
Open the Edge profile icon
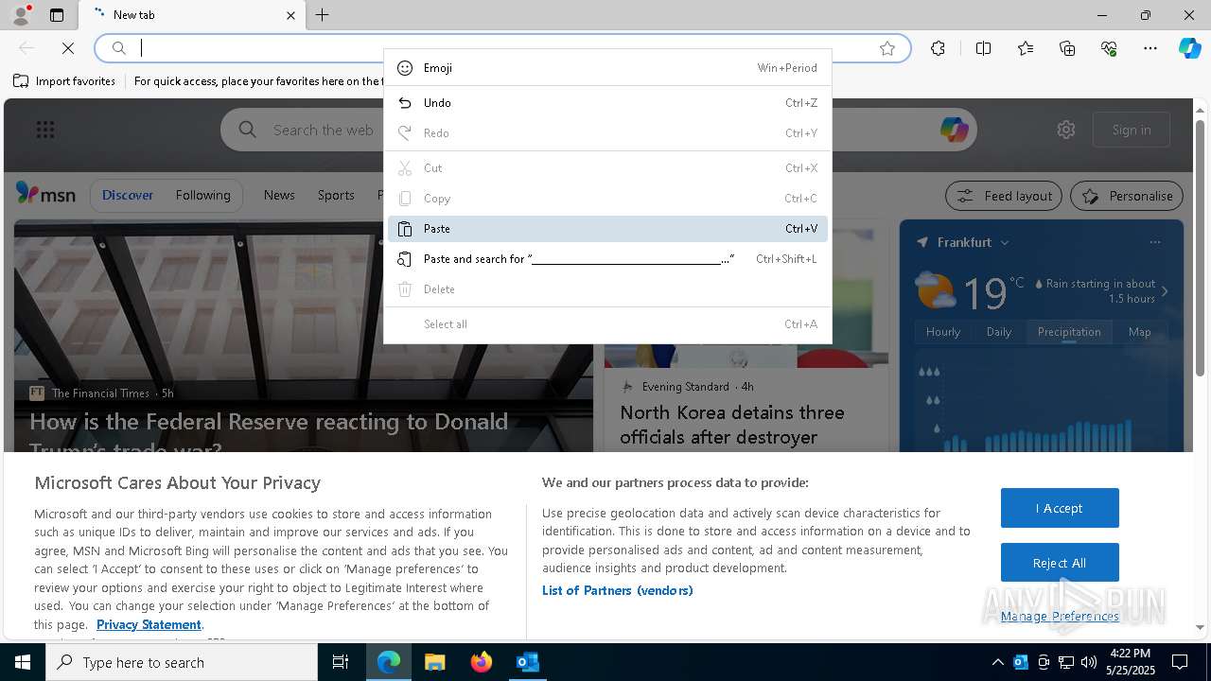click(21, 15)
